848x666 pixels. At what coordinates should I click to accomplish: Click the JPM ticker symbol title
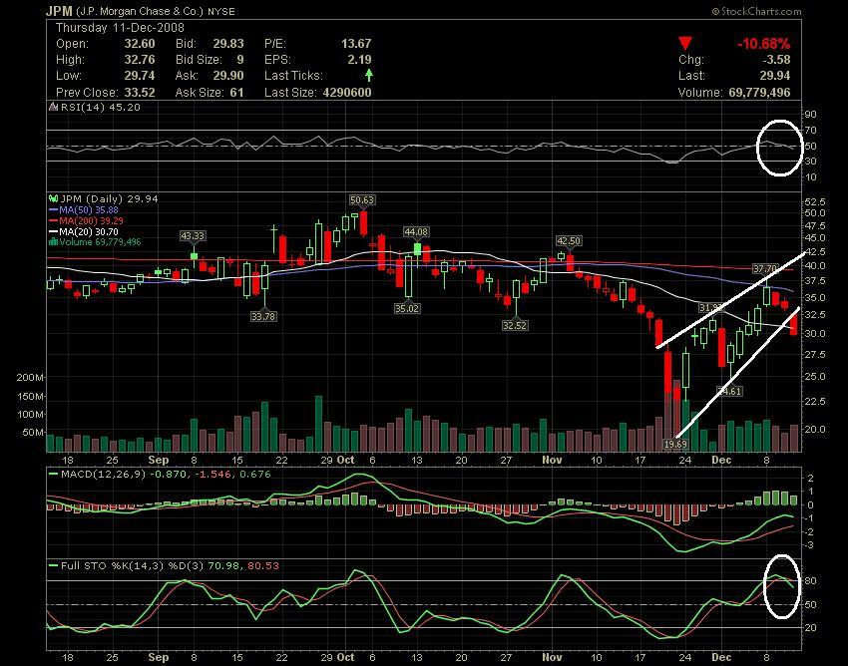click(x=59, y=11)
